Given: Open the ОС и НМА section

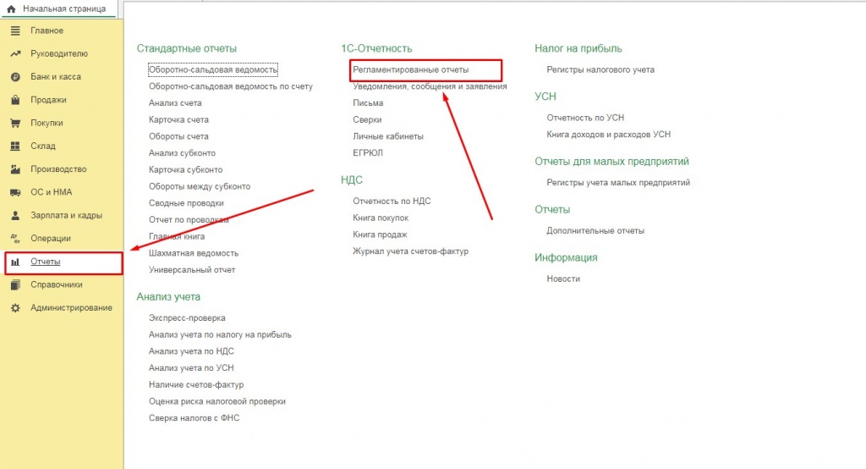Looking at the screenshot, I should coord(52,192).
